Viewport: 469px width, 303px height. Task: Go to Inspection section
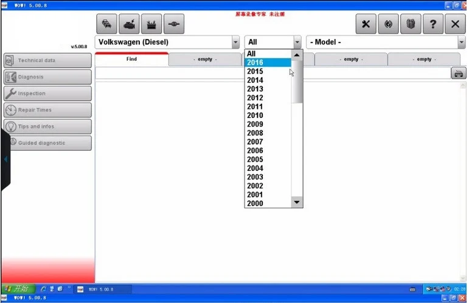tap(47, 93)
